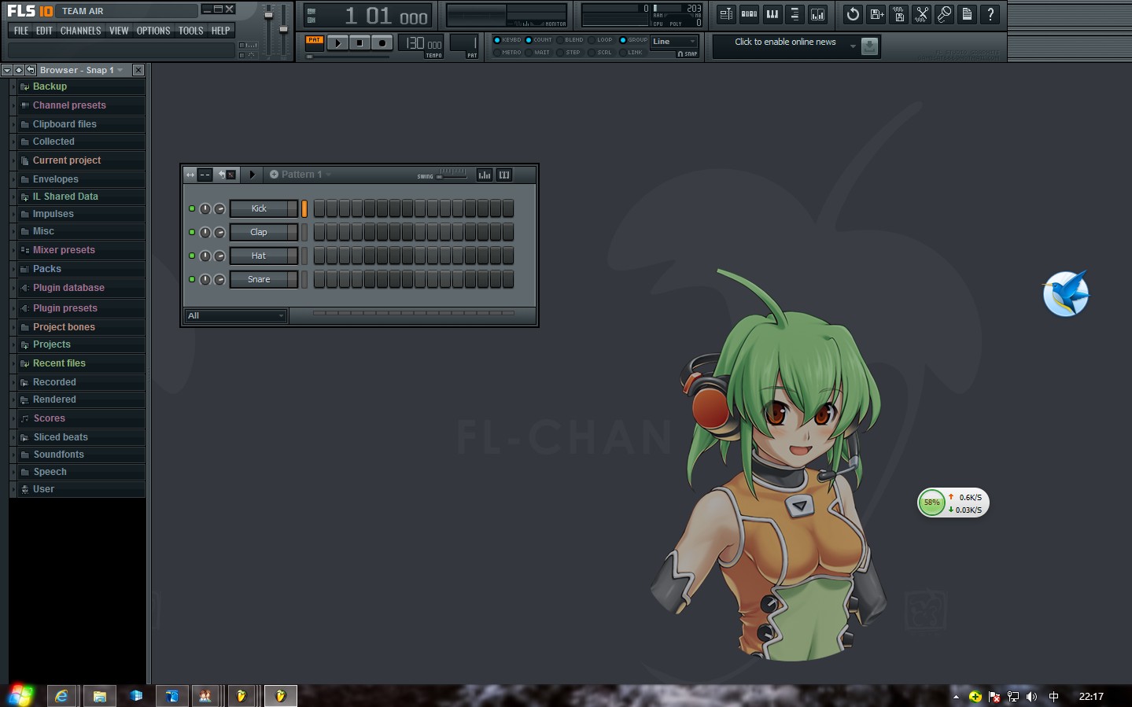Click the swing slider
The height and width of the screenshot is (707, 1132).
[x=452, y=176]
